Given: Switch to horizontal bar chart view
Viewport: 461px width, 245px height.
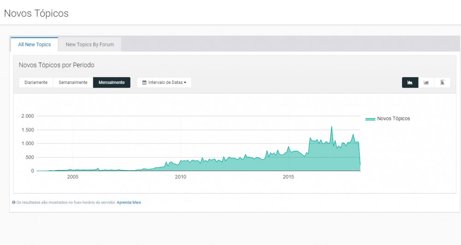Looking at the screenshot, I should [442, 83].
